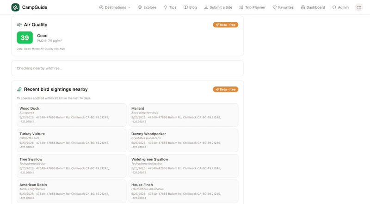The height and width of the screenshot is (204, 370).
Task: Open the Admin link
Action: pos(340,7)
